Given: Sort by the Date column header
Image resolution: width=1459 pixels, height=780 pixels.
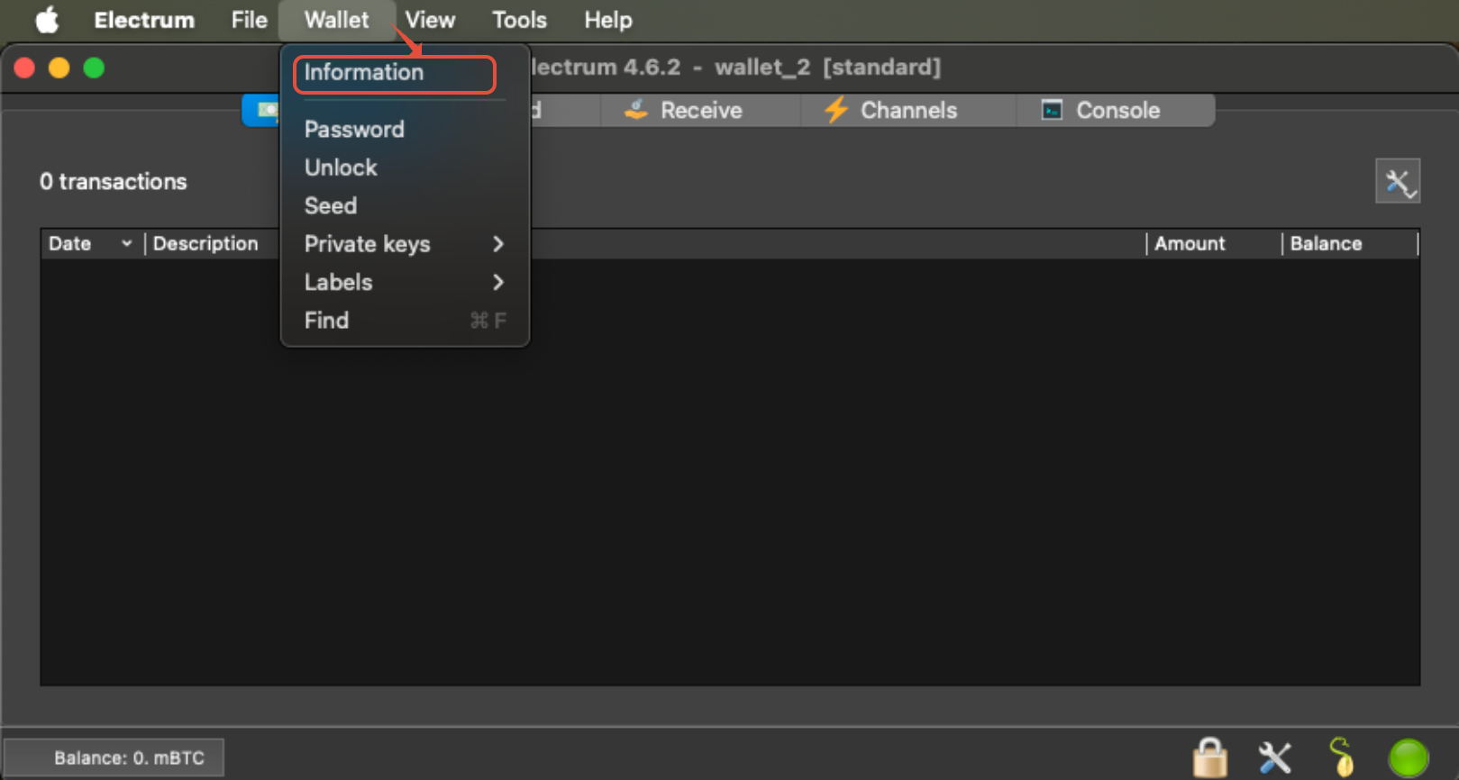Looking at the screenshot, I should coord(91,244).
